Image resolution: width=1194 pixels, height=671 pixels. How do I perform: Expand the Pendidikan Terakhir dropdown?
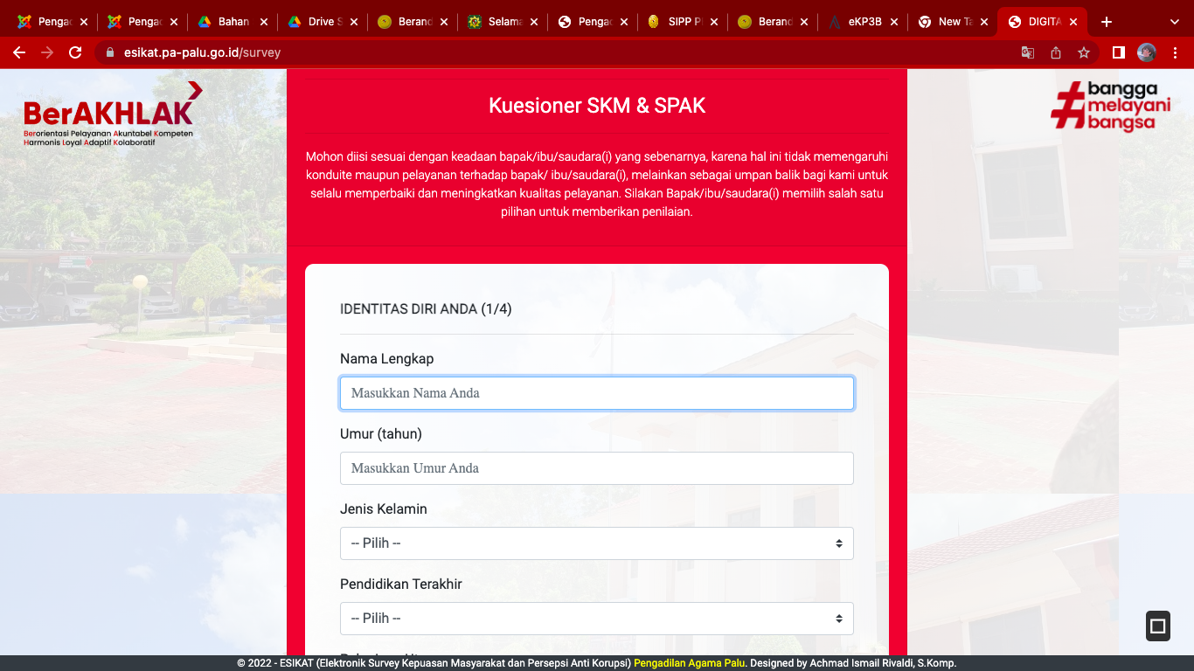(x=596, y=619)
